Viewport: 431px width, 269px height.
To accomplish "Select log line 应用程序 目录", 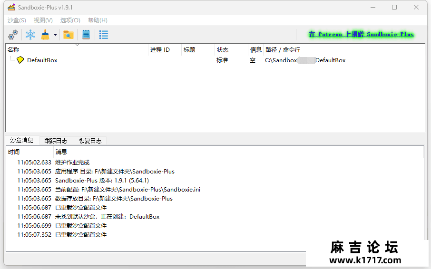I will [115, 172].
